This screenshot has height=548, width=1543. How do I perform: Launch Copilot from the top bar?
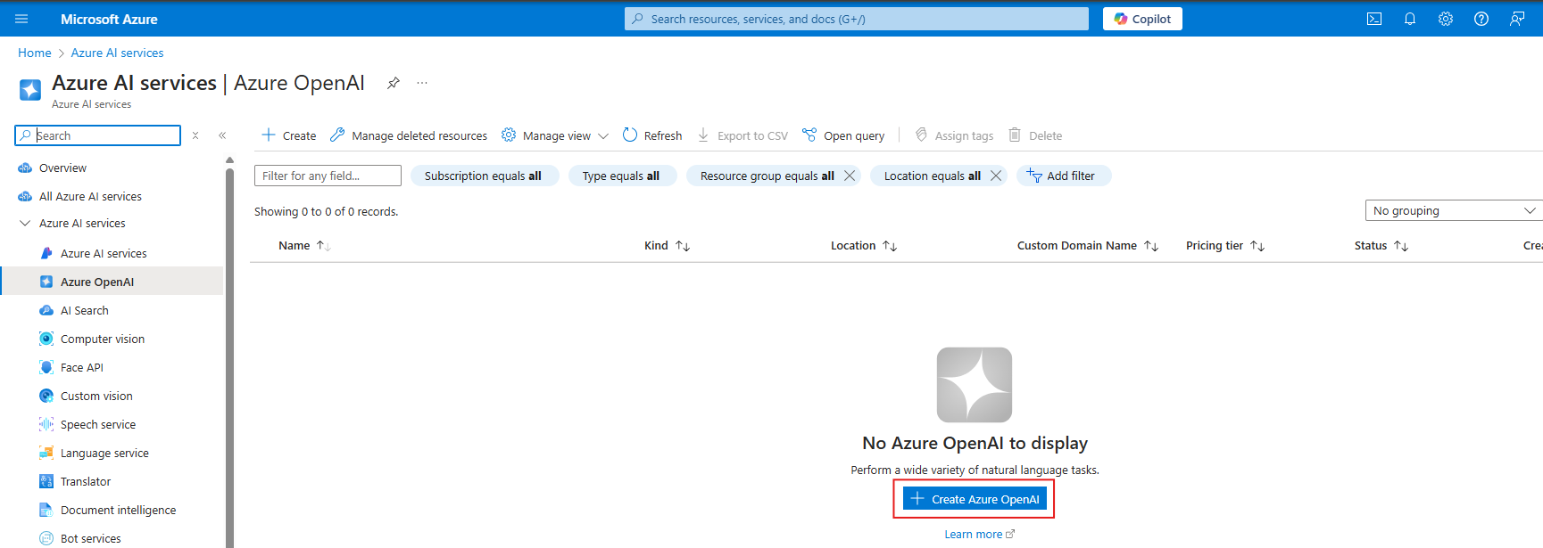coord(1142,19)
